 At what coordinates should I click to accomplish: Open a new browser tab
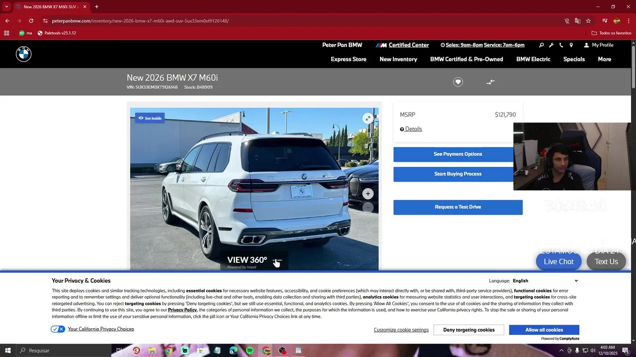pos(96,7)
